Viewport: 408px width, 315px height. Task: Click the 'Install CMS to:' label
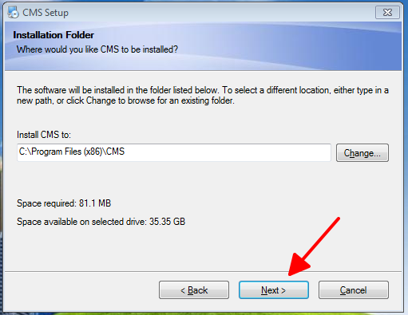coord(44,135)
